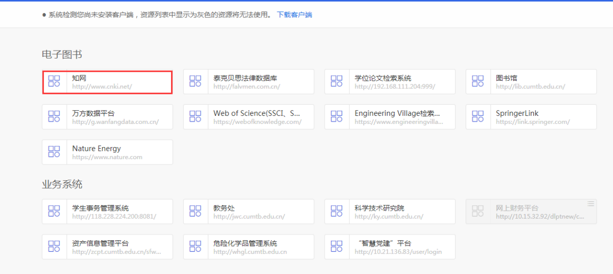Open 科学技术研究院 resource title
Screen dimensions: 613x274
[379, 208]
